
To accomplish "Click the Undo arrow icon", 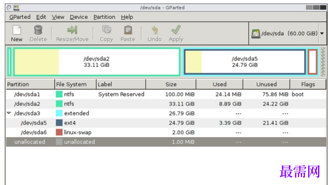I will coord(155,30).
